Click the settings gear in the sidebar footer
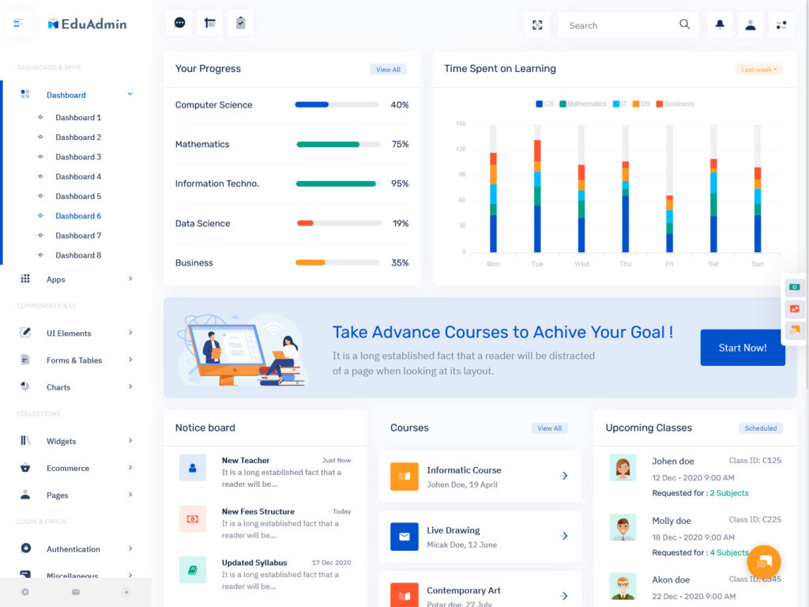The height and width of the screenshot is (607, 809). point(24,591)
